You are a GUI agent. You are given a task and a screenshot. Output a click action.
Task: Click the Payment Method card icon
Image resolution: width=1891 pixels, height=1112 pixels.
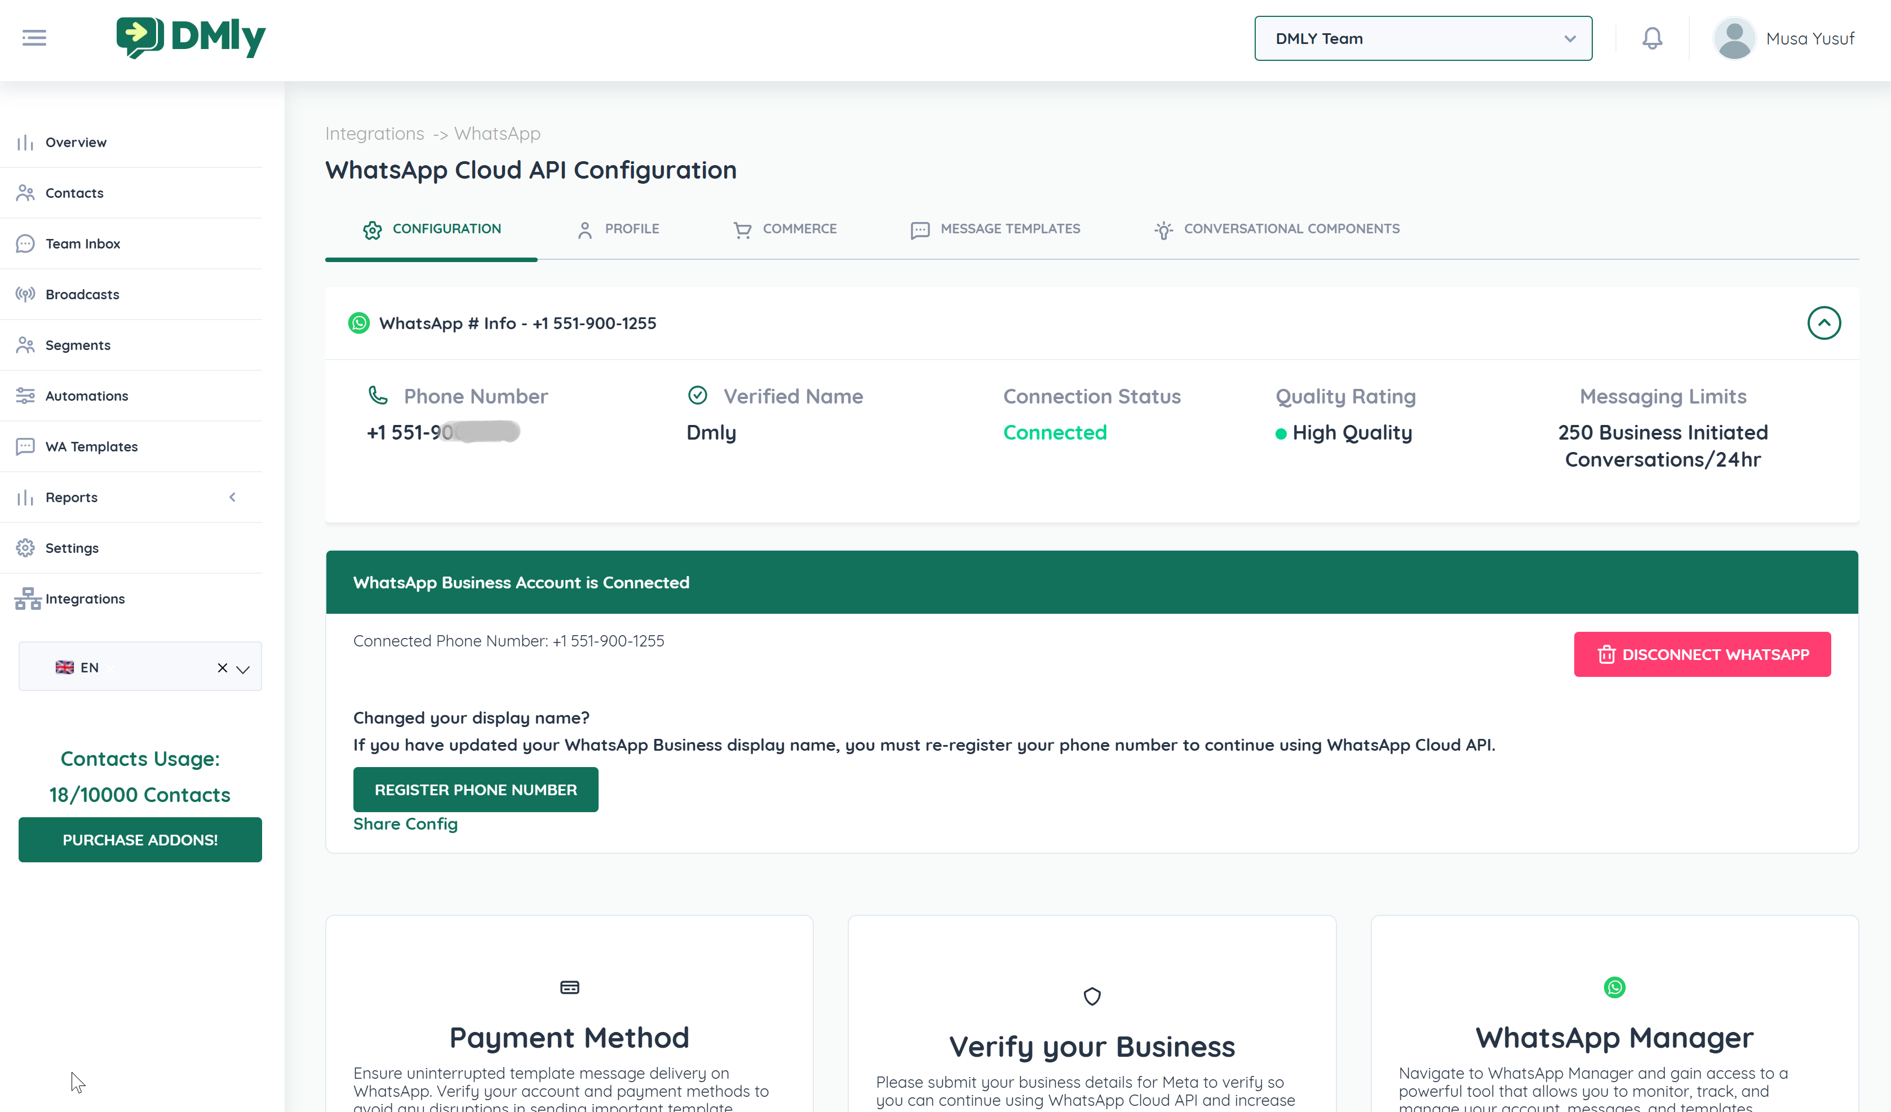tap(569, 987)
